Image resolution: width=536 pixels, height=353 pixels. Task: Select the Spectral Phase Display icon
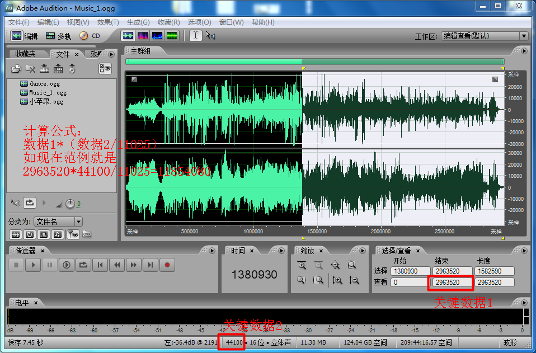[172, 36]
